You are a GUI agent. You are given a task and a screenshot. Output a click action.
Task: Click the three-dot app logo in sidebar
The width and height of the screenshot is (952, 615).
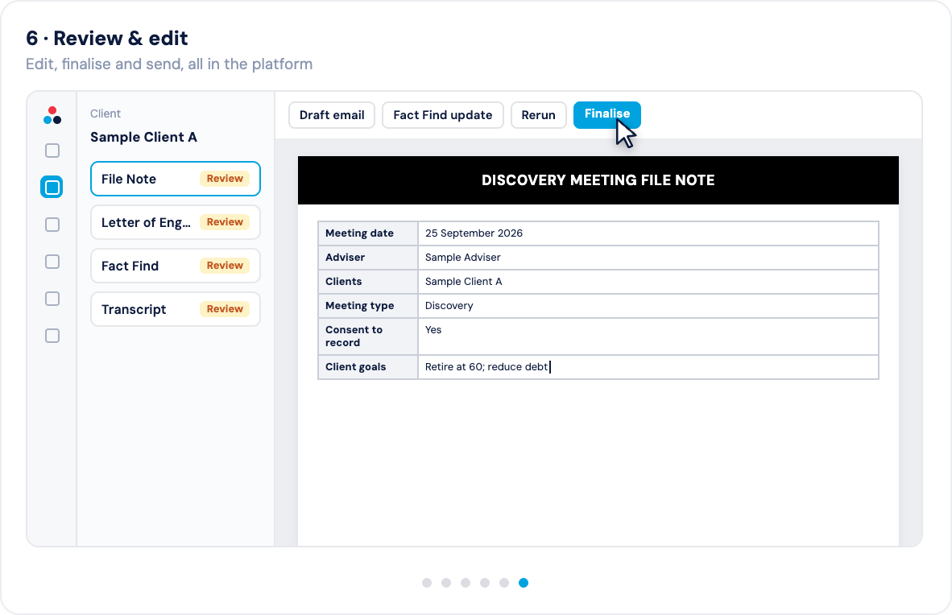pos(52,115)
